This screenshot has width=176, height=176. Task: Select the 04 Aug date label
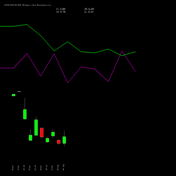click(63, 167)
